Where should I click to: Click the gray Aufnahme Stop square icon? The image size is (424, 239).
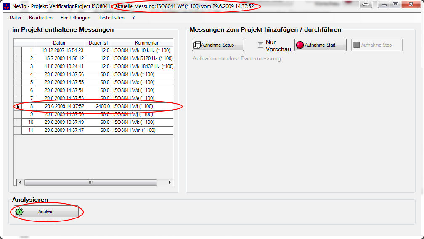pyautogui.click(x=357, y=45)
